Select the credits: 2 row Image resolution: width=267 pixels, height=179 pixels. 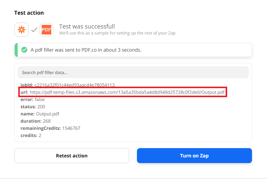tap(31, 136)
